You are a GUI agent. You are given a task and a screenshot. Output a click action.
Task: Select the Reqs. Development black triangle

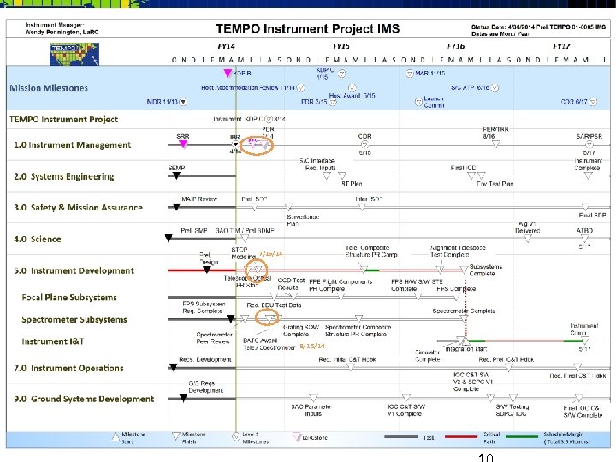coord(173,367)
